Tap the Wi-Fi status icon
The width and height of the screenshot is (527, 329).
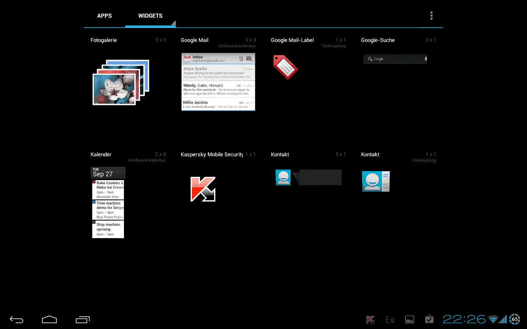click(493, 319)
